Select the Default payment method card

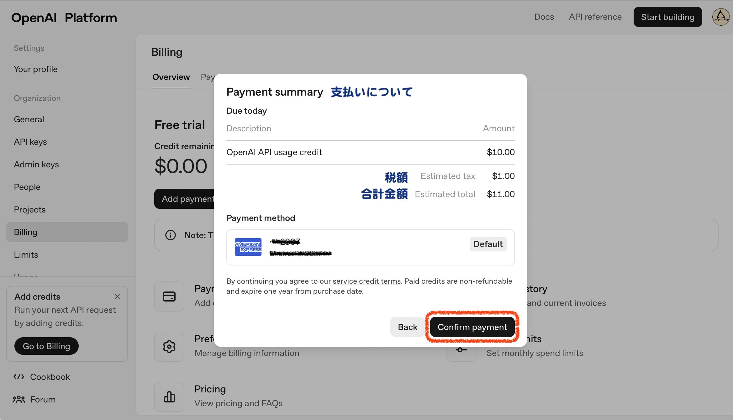[x=370, y=247]
